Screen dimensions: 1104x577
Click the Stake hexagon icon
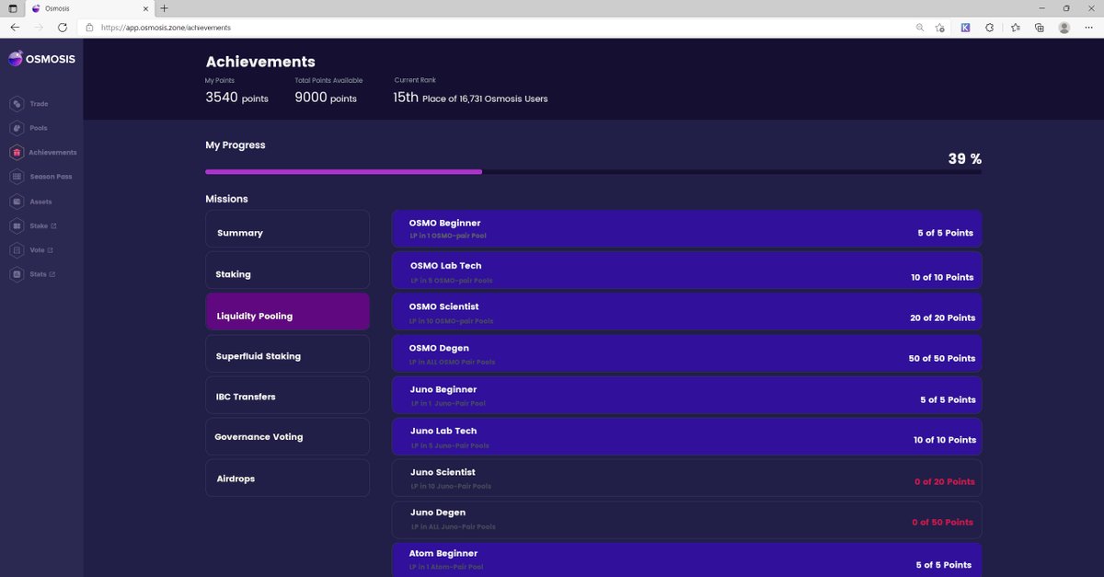pos(17,225)
